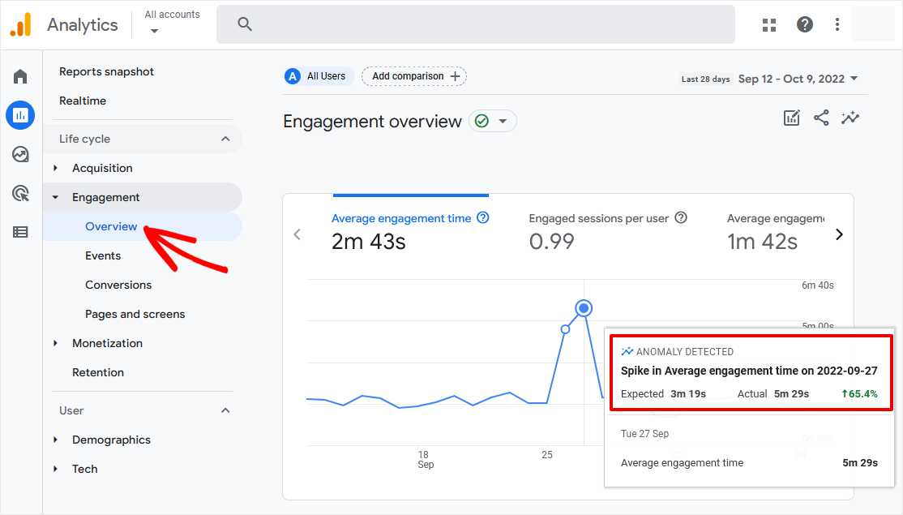Viewport: 903px width, 515px height.
Task: Open the Events report under Engagement
Action: coord(103,255)
